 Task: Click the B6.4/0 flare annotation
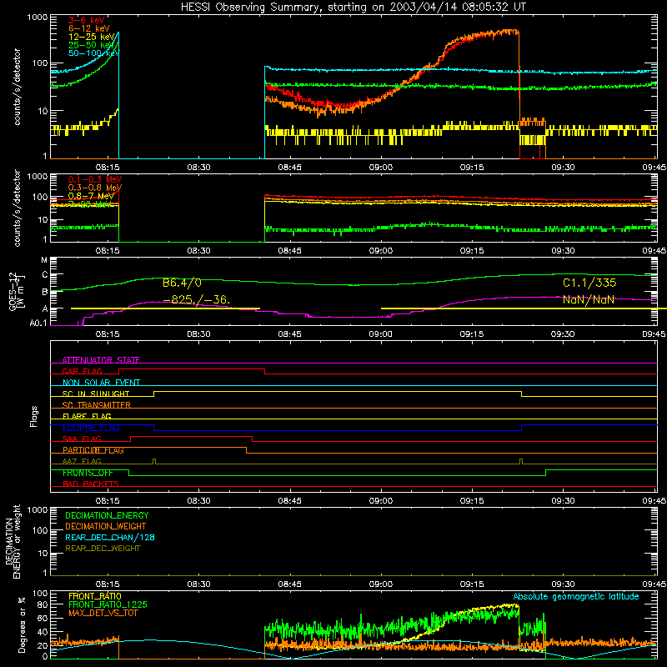point(182,283)
